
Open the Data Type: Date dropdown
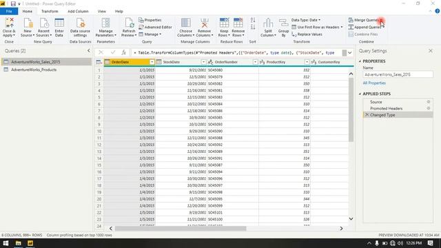tap(306, 20)
